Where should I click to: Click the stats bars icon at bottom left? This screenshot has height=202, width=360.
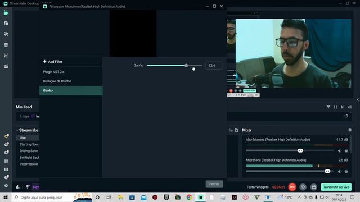[17, 187]
